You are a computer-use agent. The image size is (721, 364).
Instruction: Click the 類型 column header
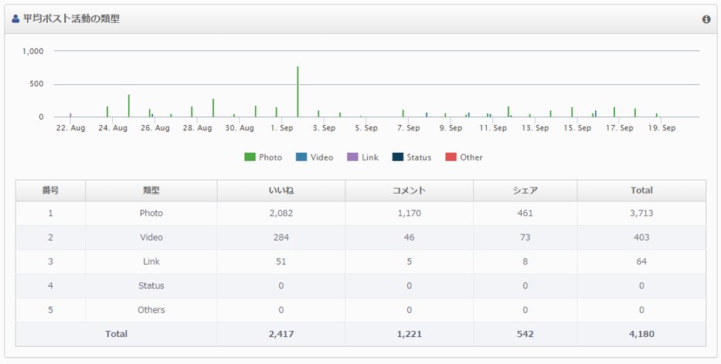click(x=151, y=190)
